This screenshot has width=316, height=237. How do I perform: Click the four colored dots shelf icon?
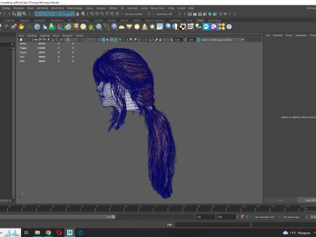221,27
